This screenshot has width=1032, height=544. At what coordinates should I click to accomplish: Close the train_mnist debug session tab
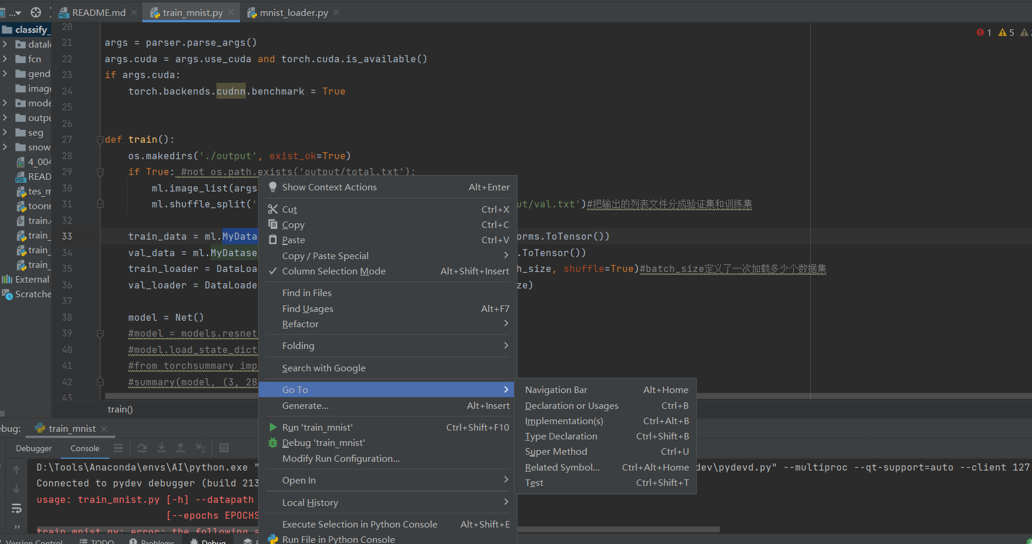click(x=104, y=428)
